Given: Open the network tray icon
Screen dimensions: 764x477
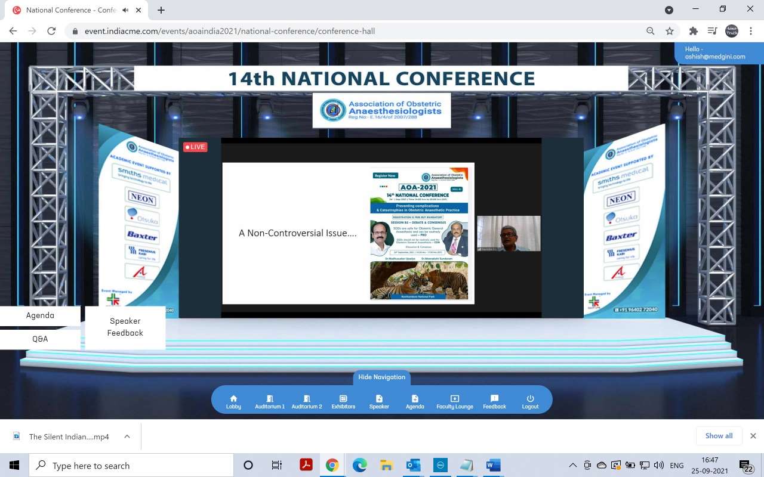Looking at the screenshot, I should 645,466.
